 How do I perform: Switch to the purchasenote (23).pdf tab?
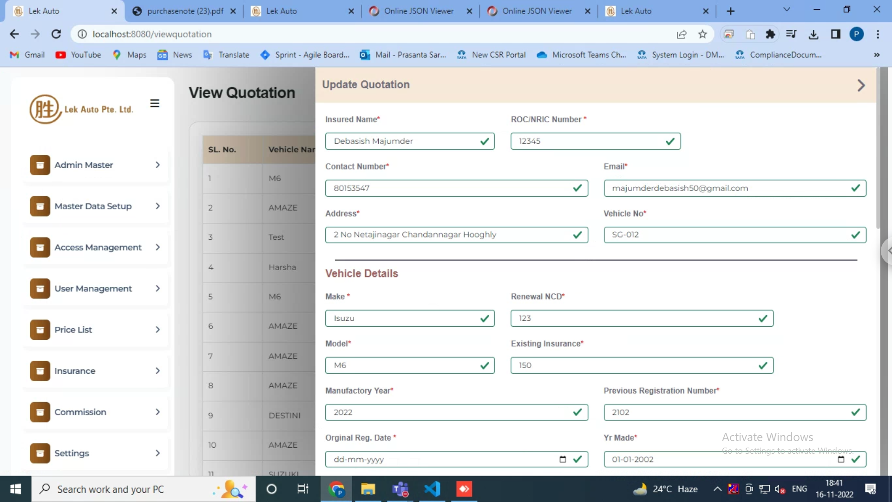pyautogui.click(x=184, y=11)
